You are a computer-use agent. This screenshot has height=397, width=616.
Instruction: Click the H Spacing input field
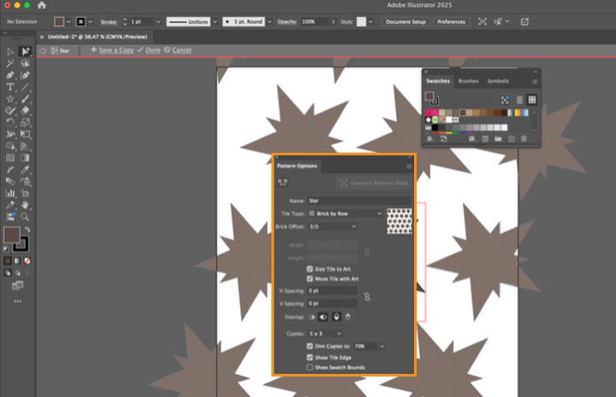pos(332,291)
